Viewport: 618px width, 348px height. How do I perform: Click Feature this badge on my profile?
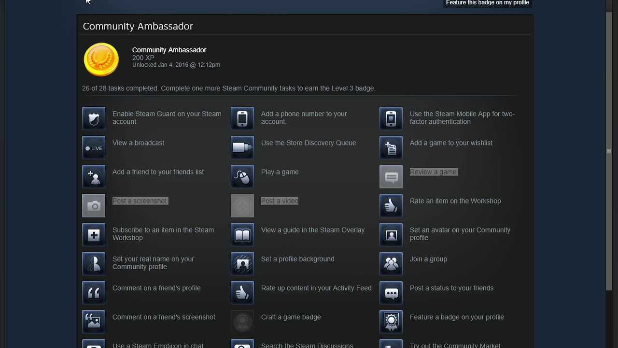(488, 3)
